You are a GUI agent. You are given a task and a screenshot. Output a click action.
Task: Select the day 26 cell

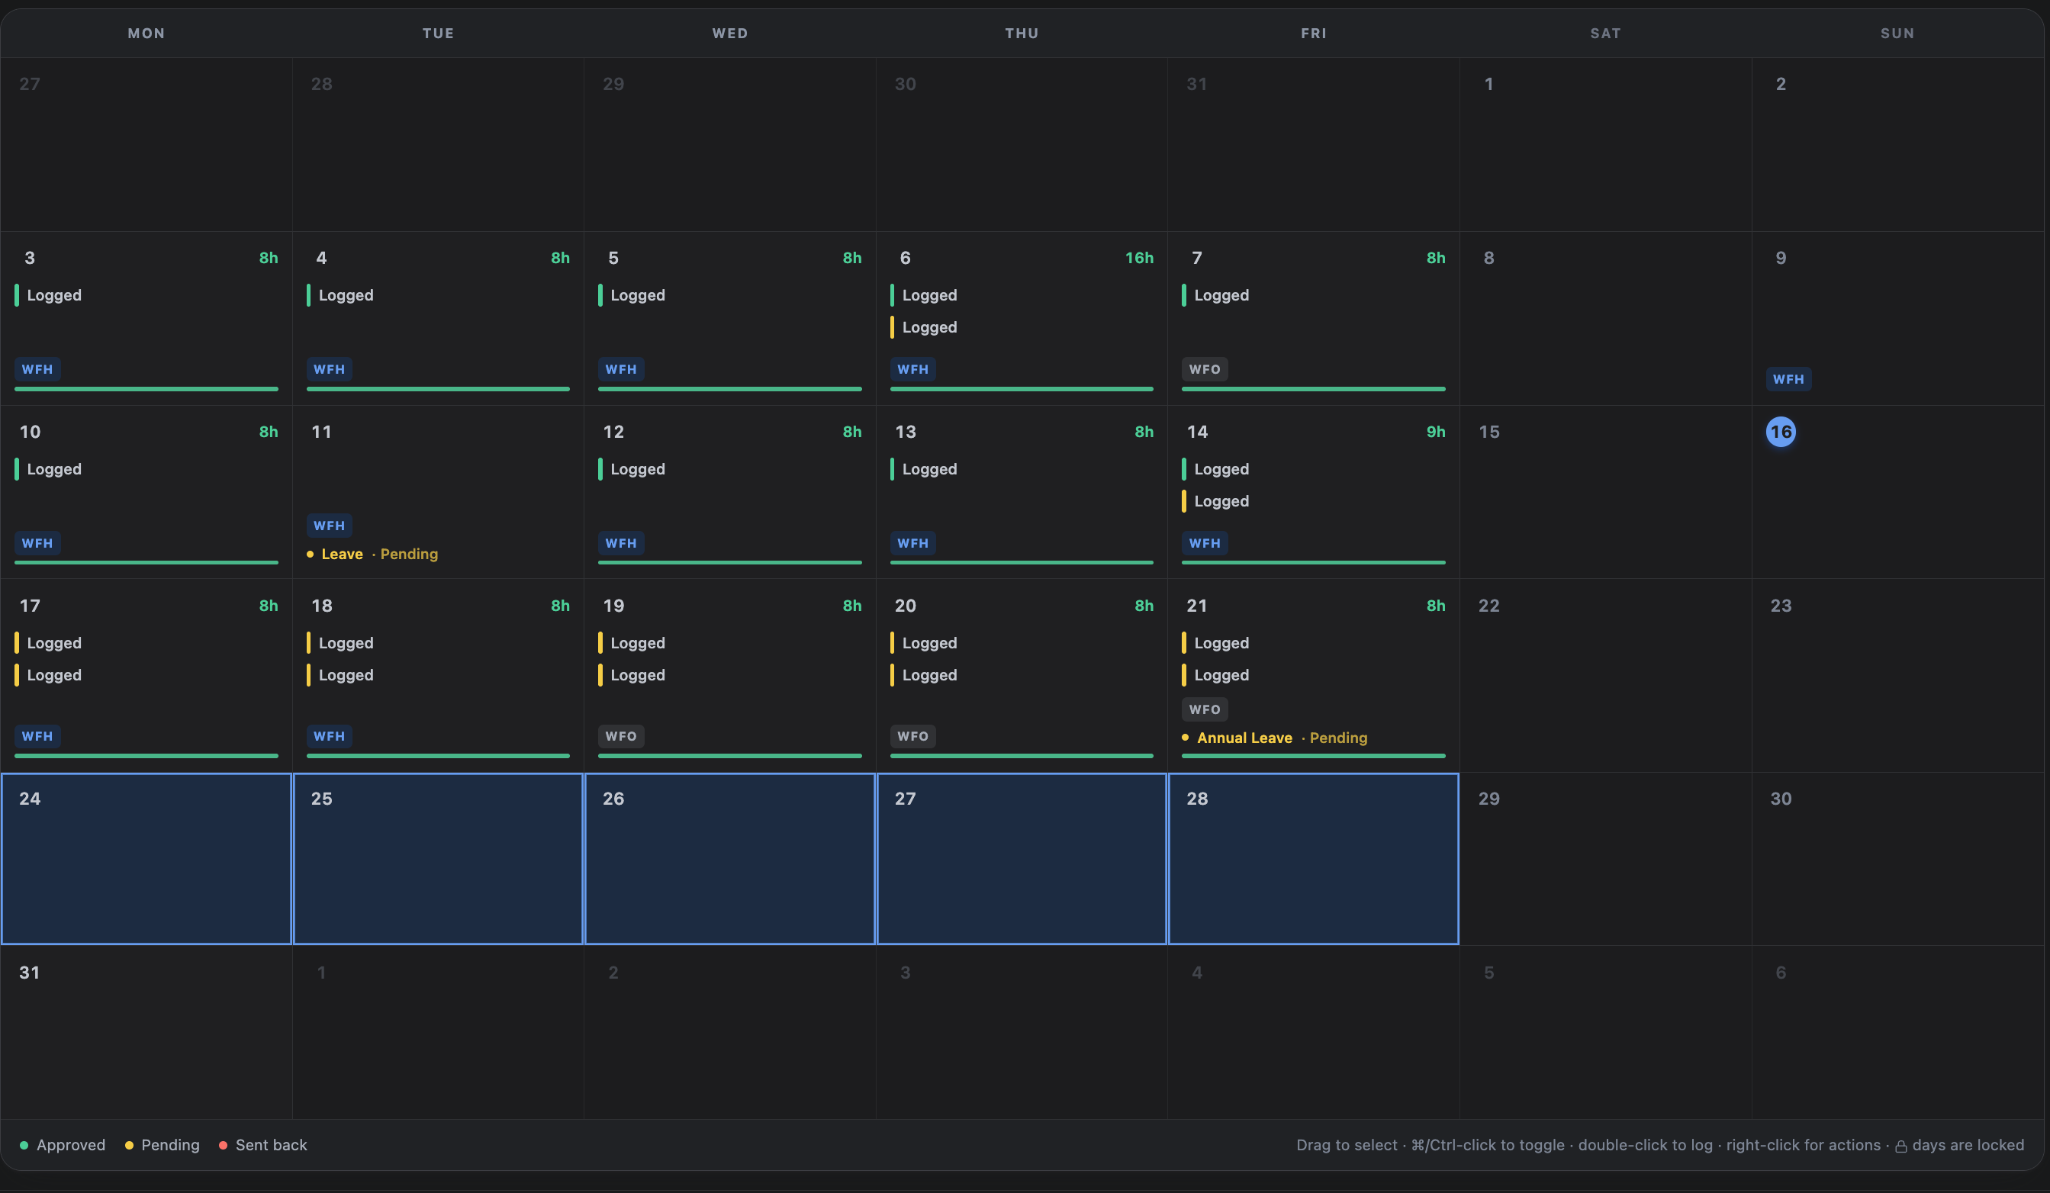pyautogui.click(x=729, y=859)
